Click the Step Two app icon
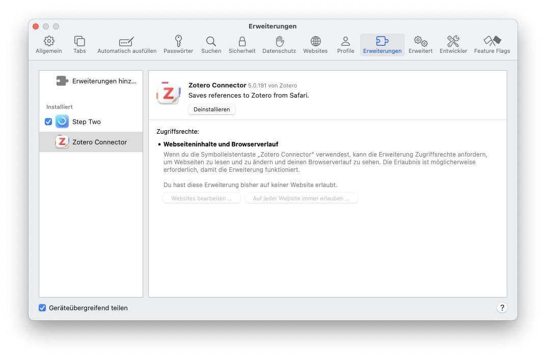Image resolution: width=546 pixels, height=358 pixels. click(x=62, y=122)
